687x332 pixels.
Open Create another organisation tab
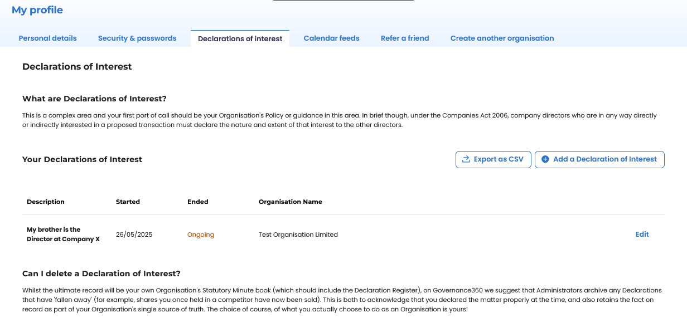click(x=502, y=38)
